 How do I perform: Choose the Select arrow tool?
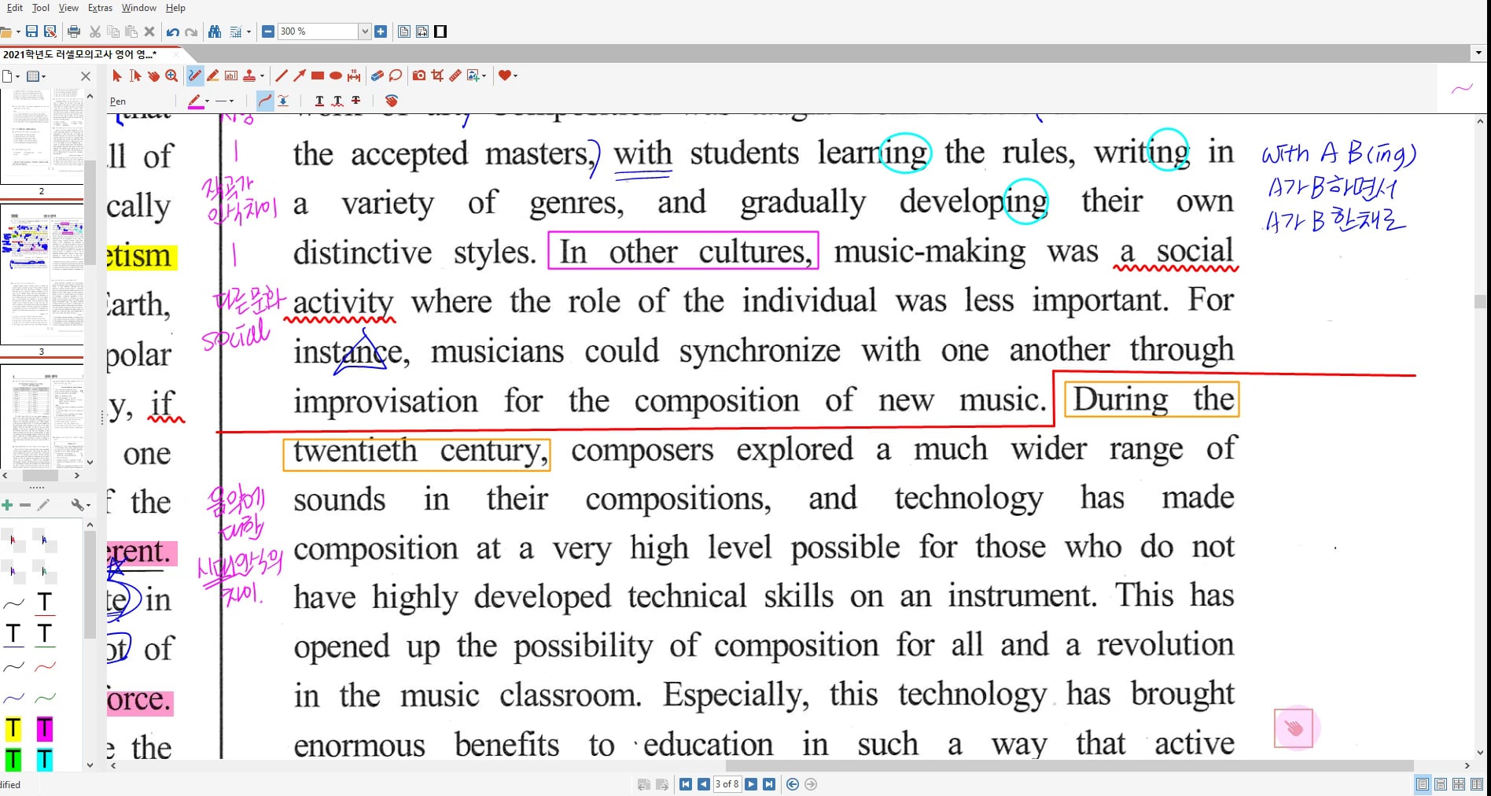[x=117, y=76]
